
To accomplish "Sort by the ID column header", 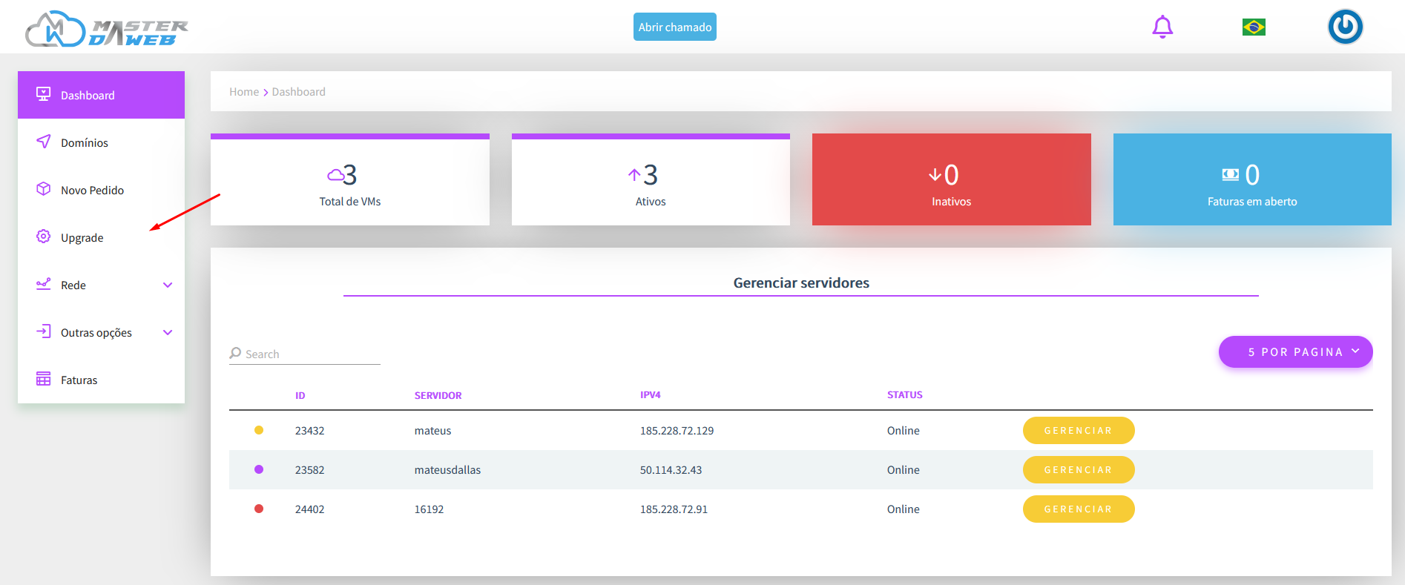I will pyautogui.click(x=300, y=395).
